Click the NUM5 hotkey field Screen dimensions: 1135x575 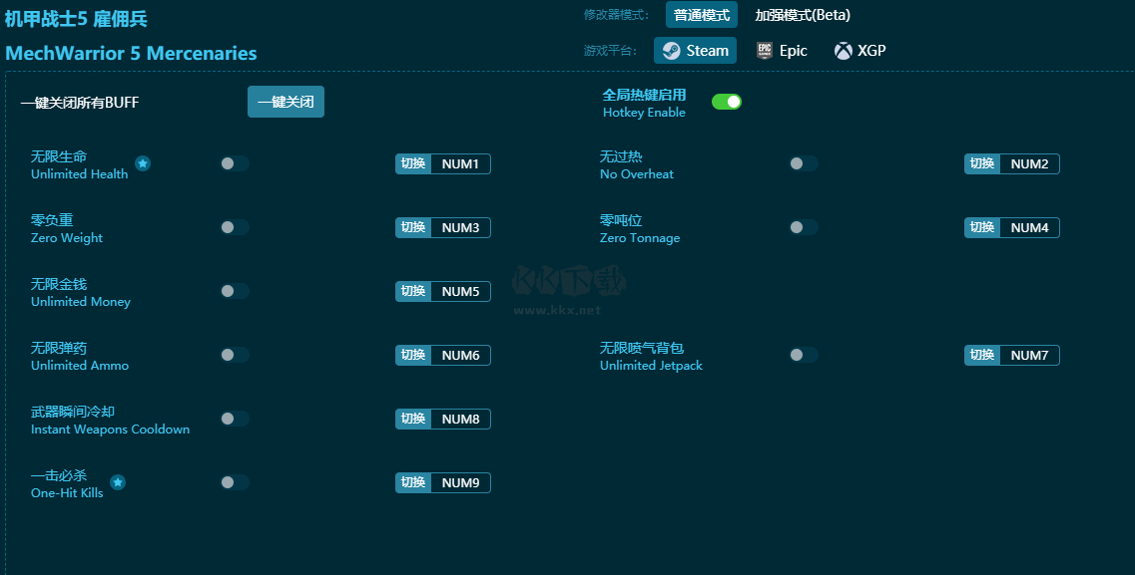coord(460,291)
